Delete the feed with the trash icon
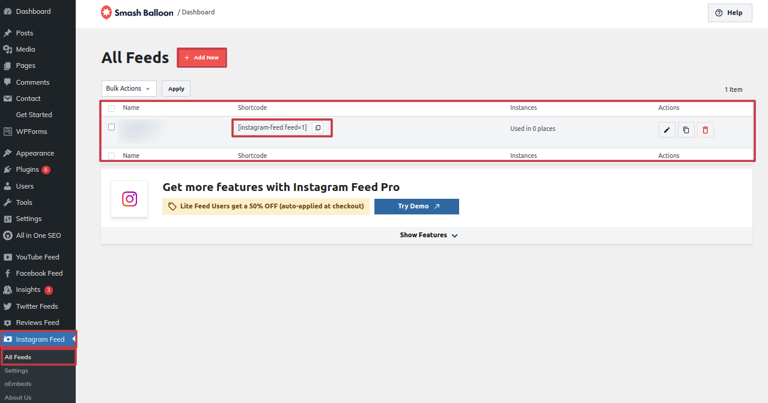The image size is (768, 403). point(706,130)
